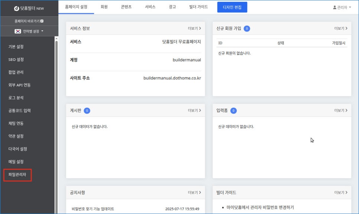Open 더보기 in 서비스 정보 panel
Image resolution: width=359 pixels, height=214 pixels.
click(194, 28)
